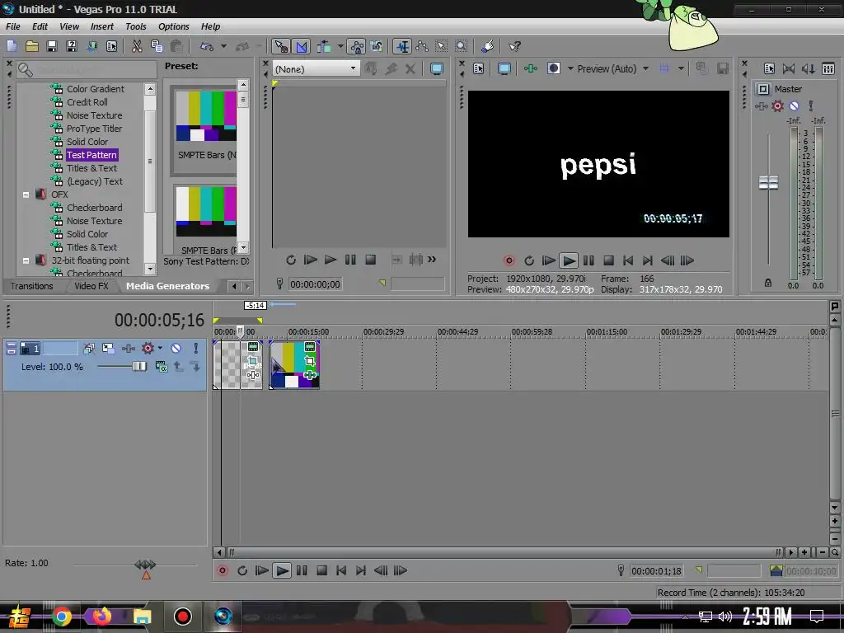Open the Insert menu
The height and width of the screenshot is (633, 844).
(x=101, y=26)
